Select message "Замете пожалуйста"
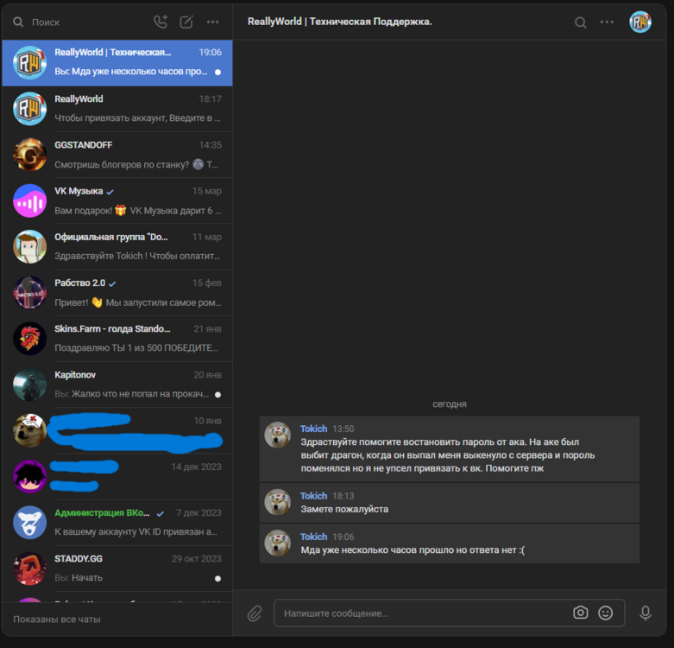Viewport: 674px width, 648px height. click(450, 503)
